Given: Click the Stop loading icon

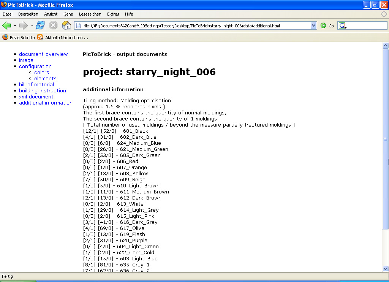Looking at the screenshot, I should (x=53, y=25).
